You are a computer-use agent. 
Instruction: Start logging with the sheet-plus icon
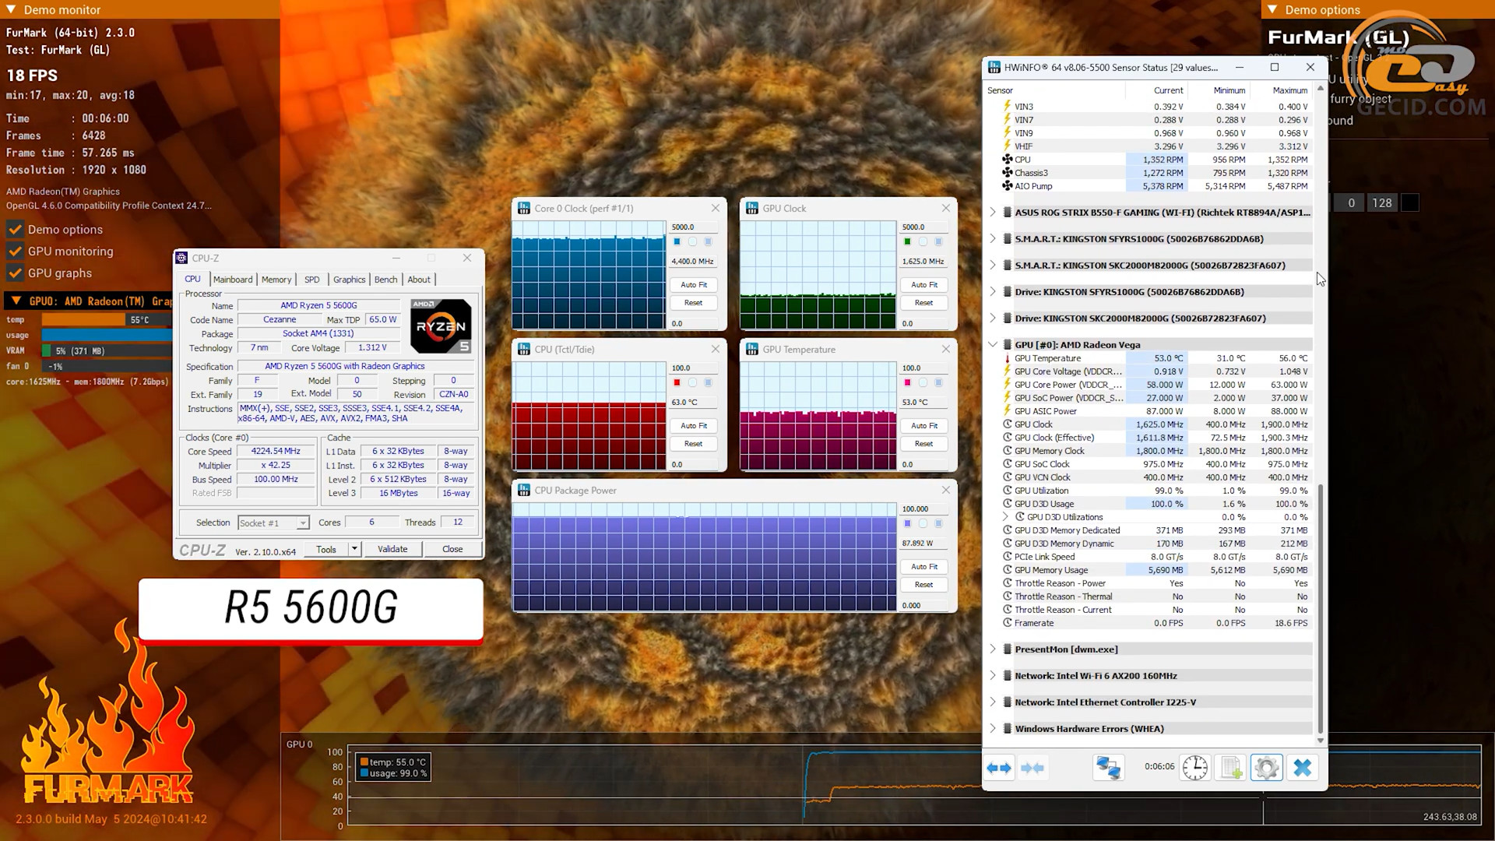coord(1231,768)
